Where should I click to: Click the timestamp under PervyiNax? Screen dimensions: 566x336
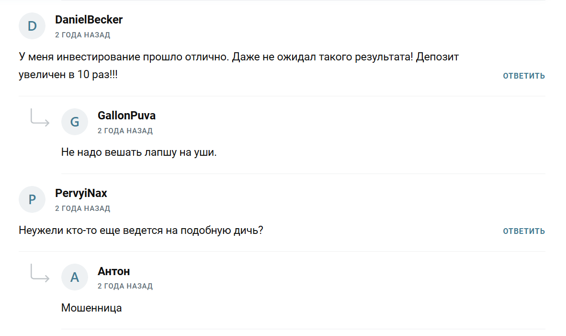click(x=82, y=209)
